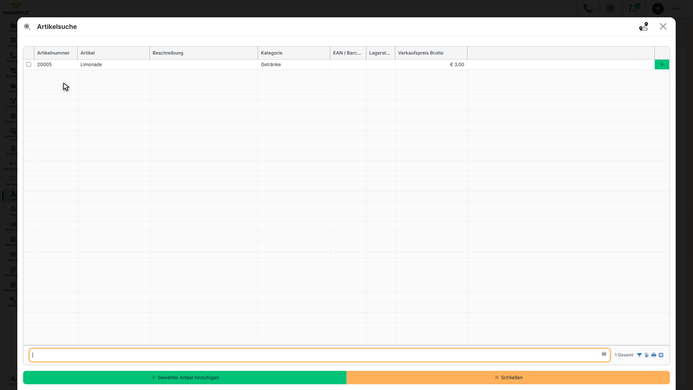Click the phone icon in background top bar
This screenshot has height=390, width=693.
pyautogui.click(x=588, y=8)
